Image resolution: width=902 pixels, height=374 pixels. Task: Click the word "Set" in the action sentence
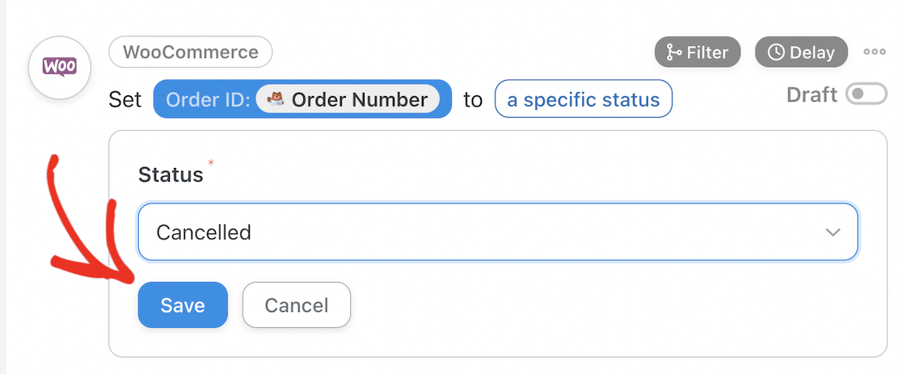(125, 99)
